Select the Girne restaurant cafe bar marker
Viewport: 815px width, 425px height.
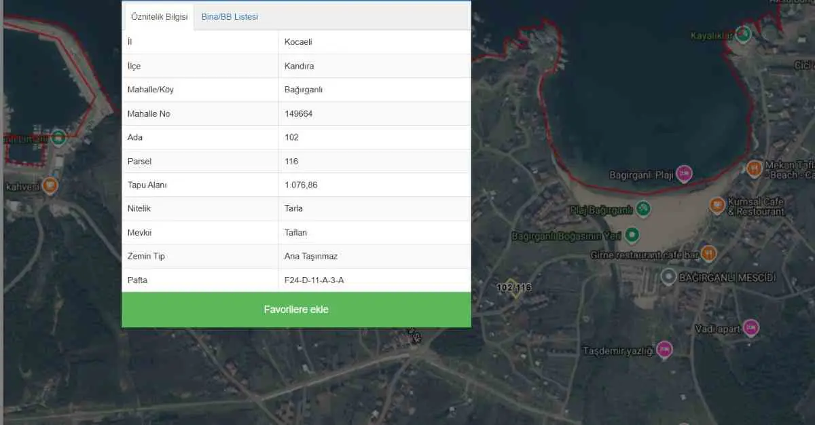708,253
